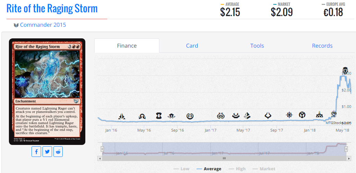Click the $2.15 average price value
The height and width of the screenshot is (173, 356).
(x=230, y=12)
